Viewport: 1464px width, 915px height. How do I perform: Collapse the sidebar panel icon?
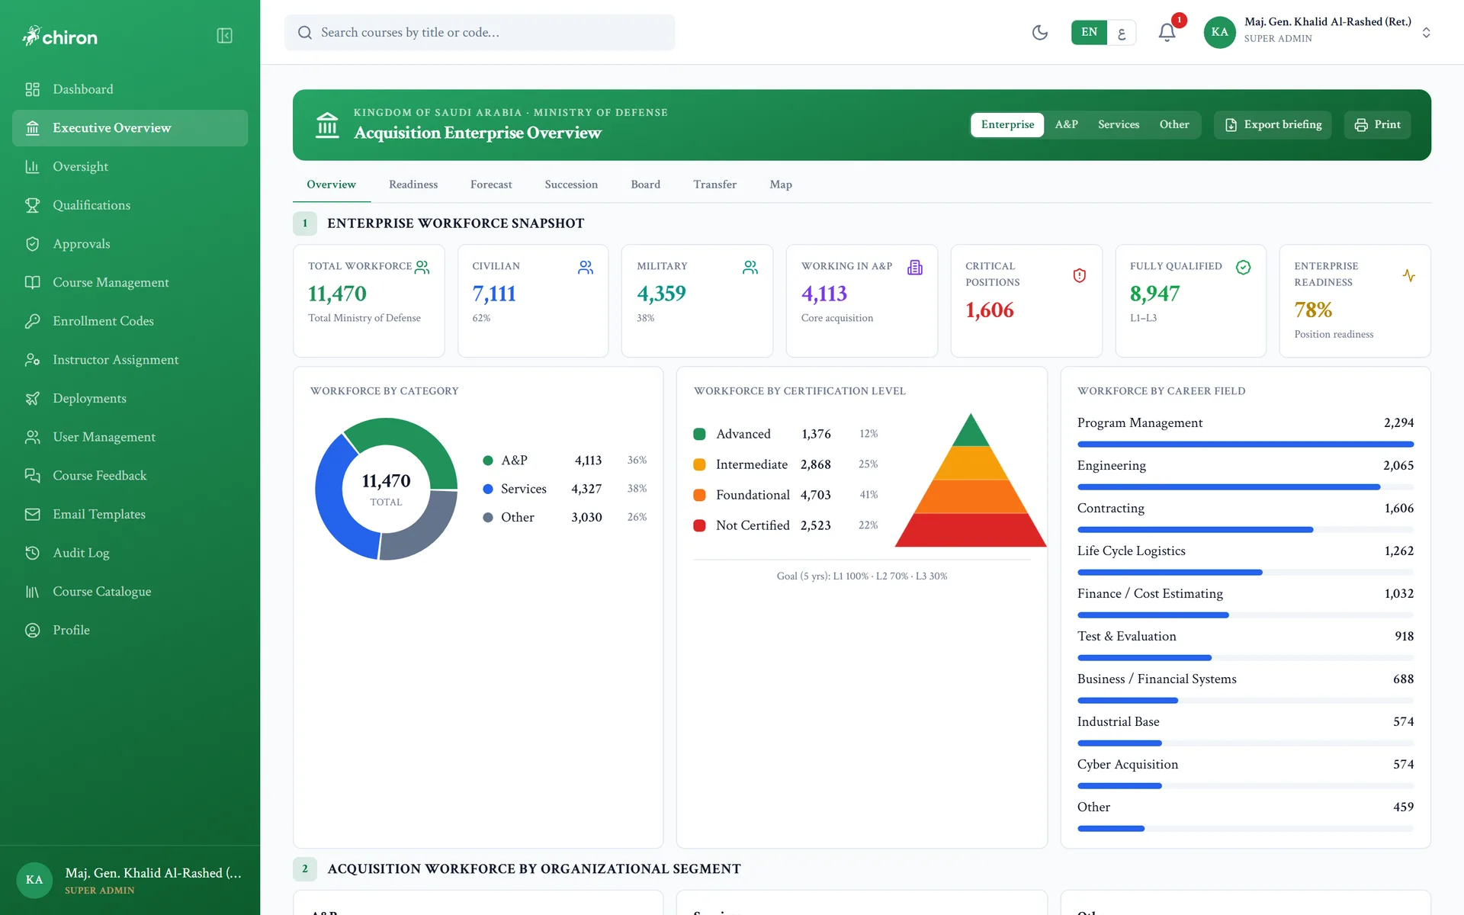224,36
